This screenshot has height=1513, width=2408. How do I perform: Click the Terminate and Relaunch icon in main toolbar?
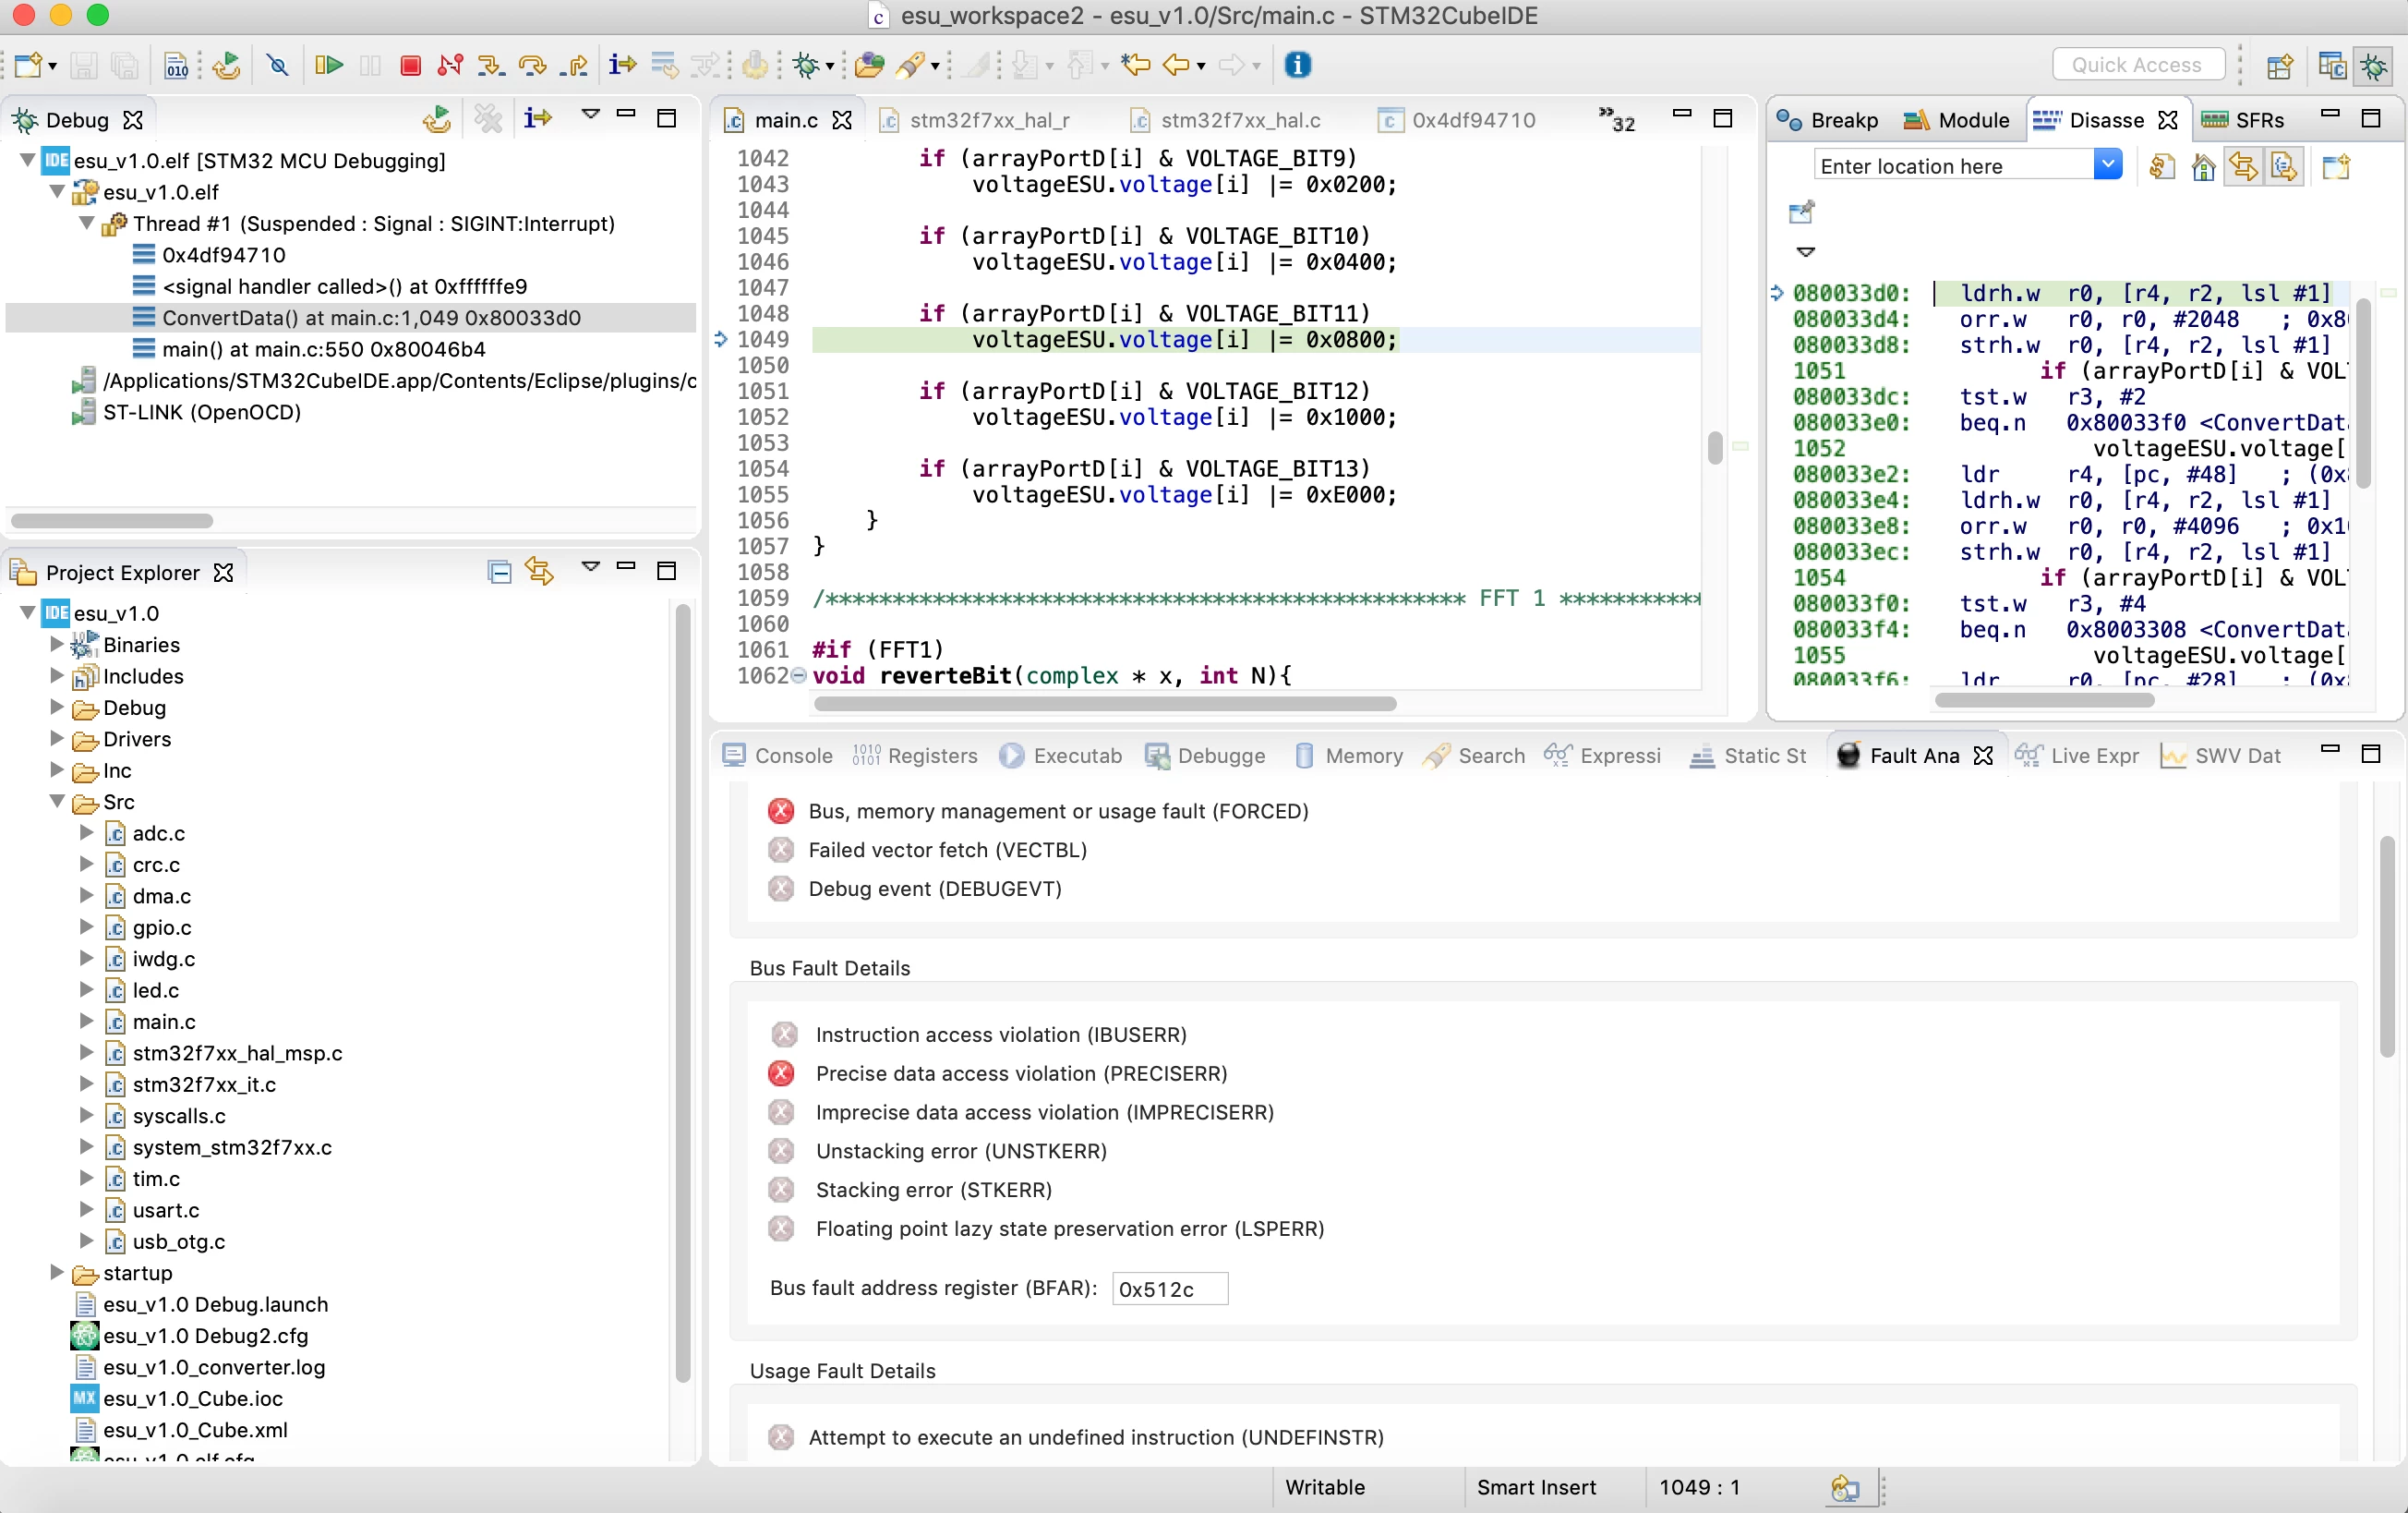[227, 67]
